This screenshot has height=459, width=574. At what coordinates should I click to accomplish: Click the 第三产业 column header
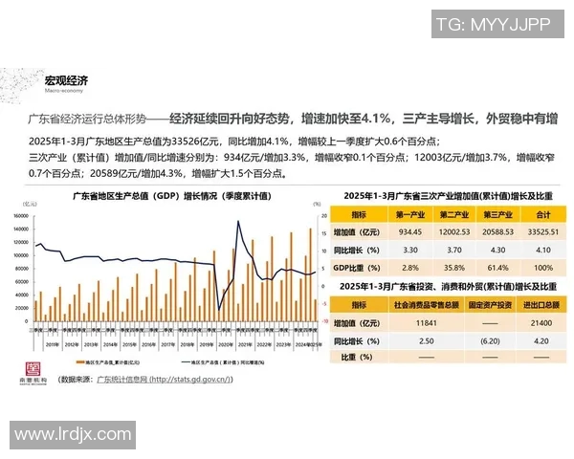click(497, 215)
